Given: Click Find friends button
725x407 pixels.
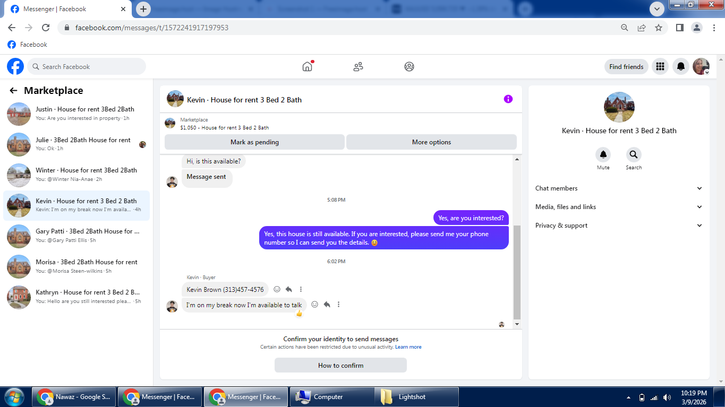Looking at the screenshot, I should (626, 66).
